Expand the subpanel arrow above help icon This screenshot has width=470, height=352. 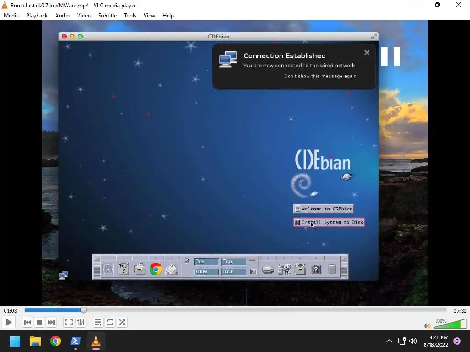pos(317,258)
